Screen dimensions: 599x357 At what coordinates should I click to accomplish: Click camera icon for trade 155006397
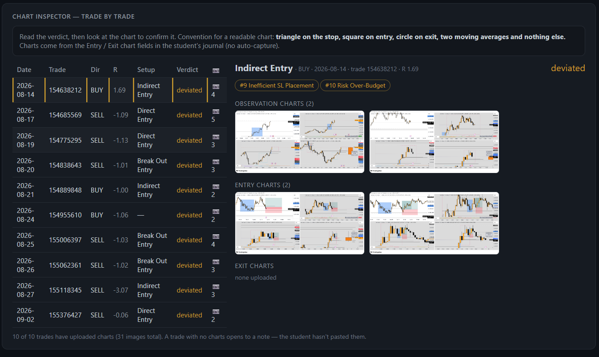point(216,236)
